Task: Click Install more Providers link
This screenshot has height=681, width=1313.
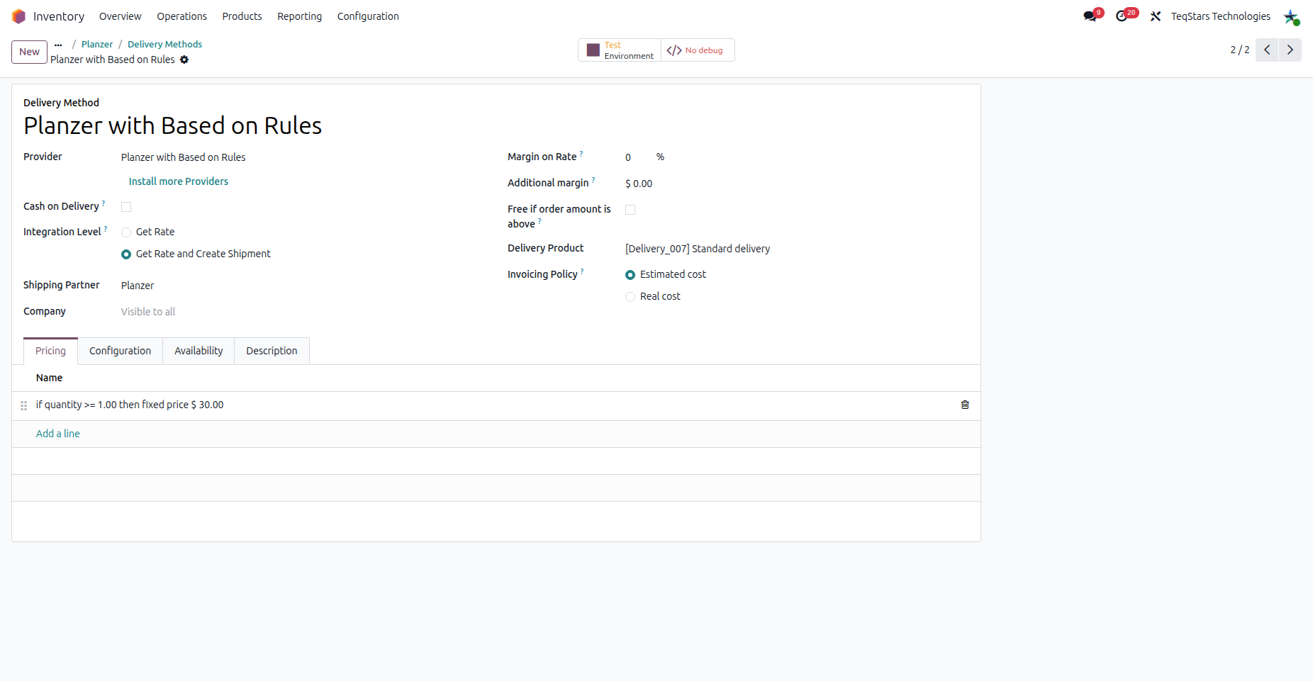Action: click(x=179, y=181)
